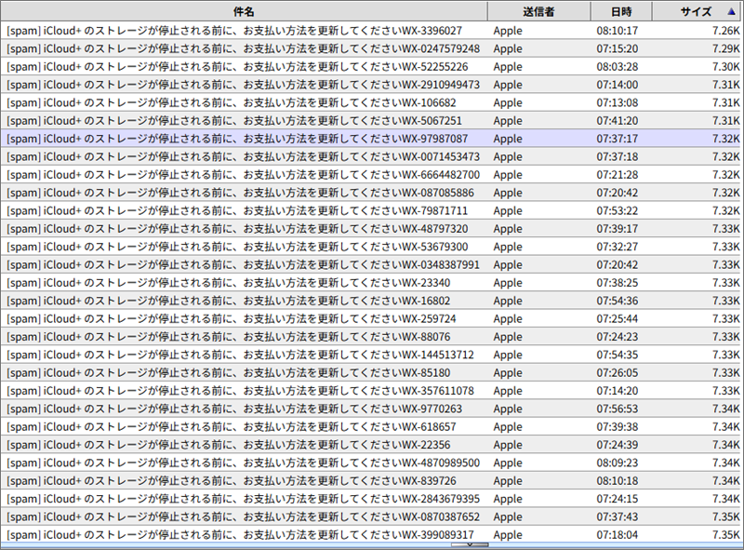
Task: Select the email ending WX-6664482700
Action: (x=372, y=175)
